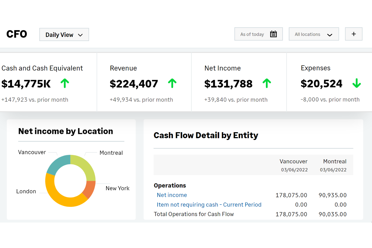Click the calendar icon beside As of today
This screenshot has width=372, height=248.
tap(273, 34)
